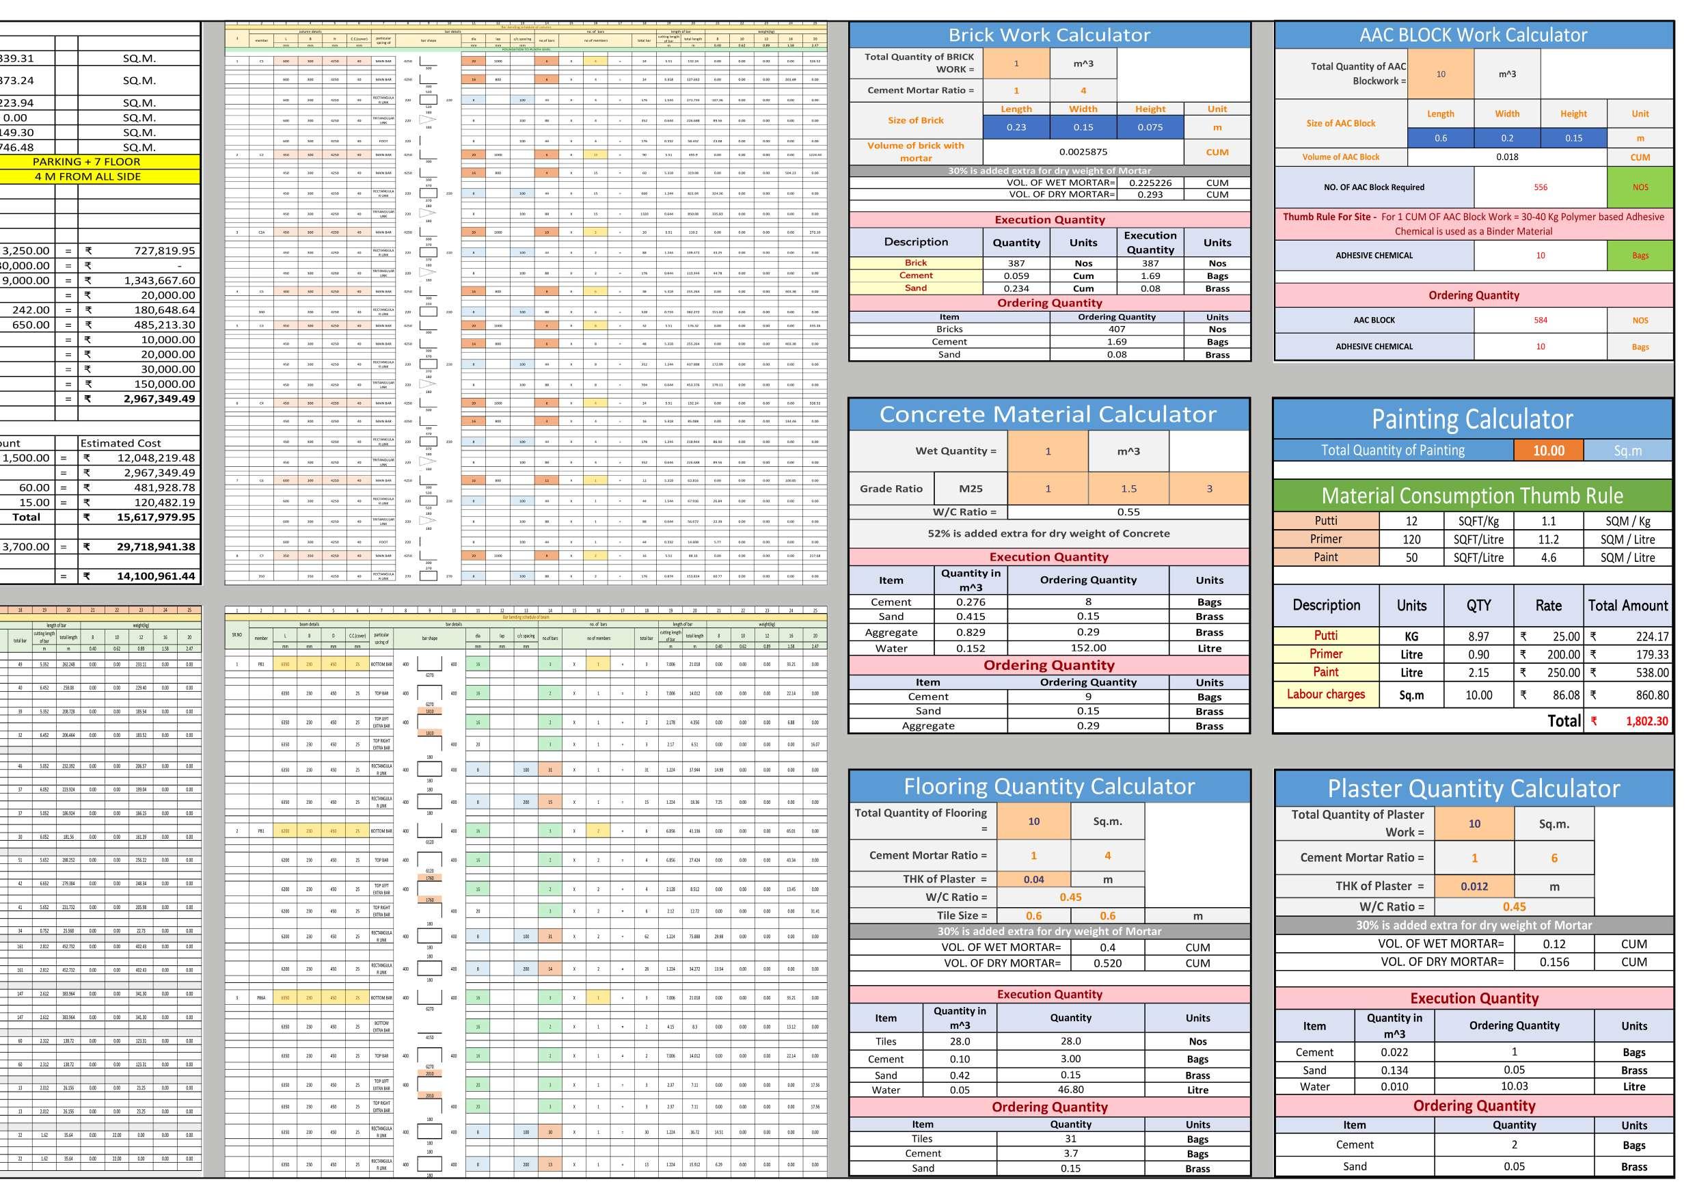The height and width of the screenshot is (1199, 1695).
Task: Click the painting Total amount 1,802.30
Action: 1646,721
